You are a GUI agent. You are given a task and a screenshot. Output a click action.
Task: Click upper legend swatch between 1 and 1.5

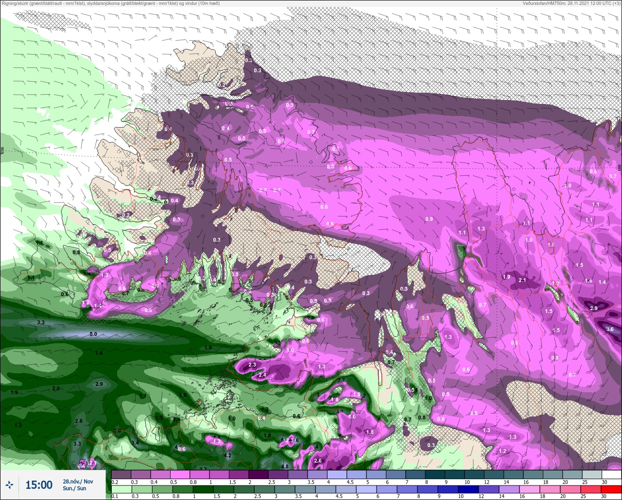[x=220, y=474]
